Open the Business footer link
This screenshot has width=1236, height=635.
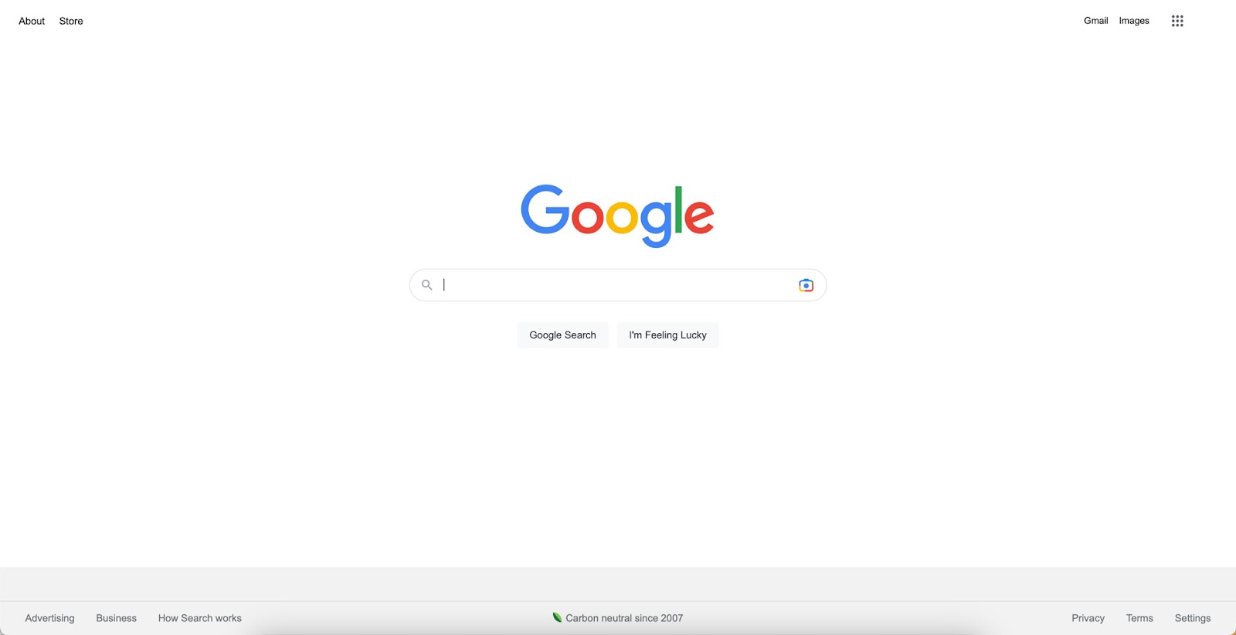(x=116, y=618)
